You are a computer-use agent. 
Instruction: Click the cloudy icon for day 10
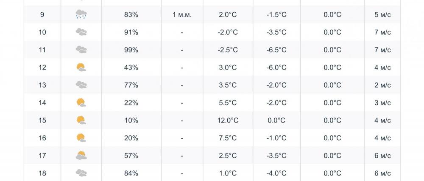[x=81, y=32]
